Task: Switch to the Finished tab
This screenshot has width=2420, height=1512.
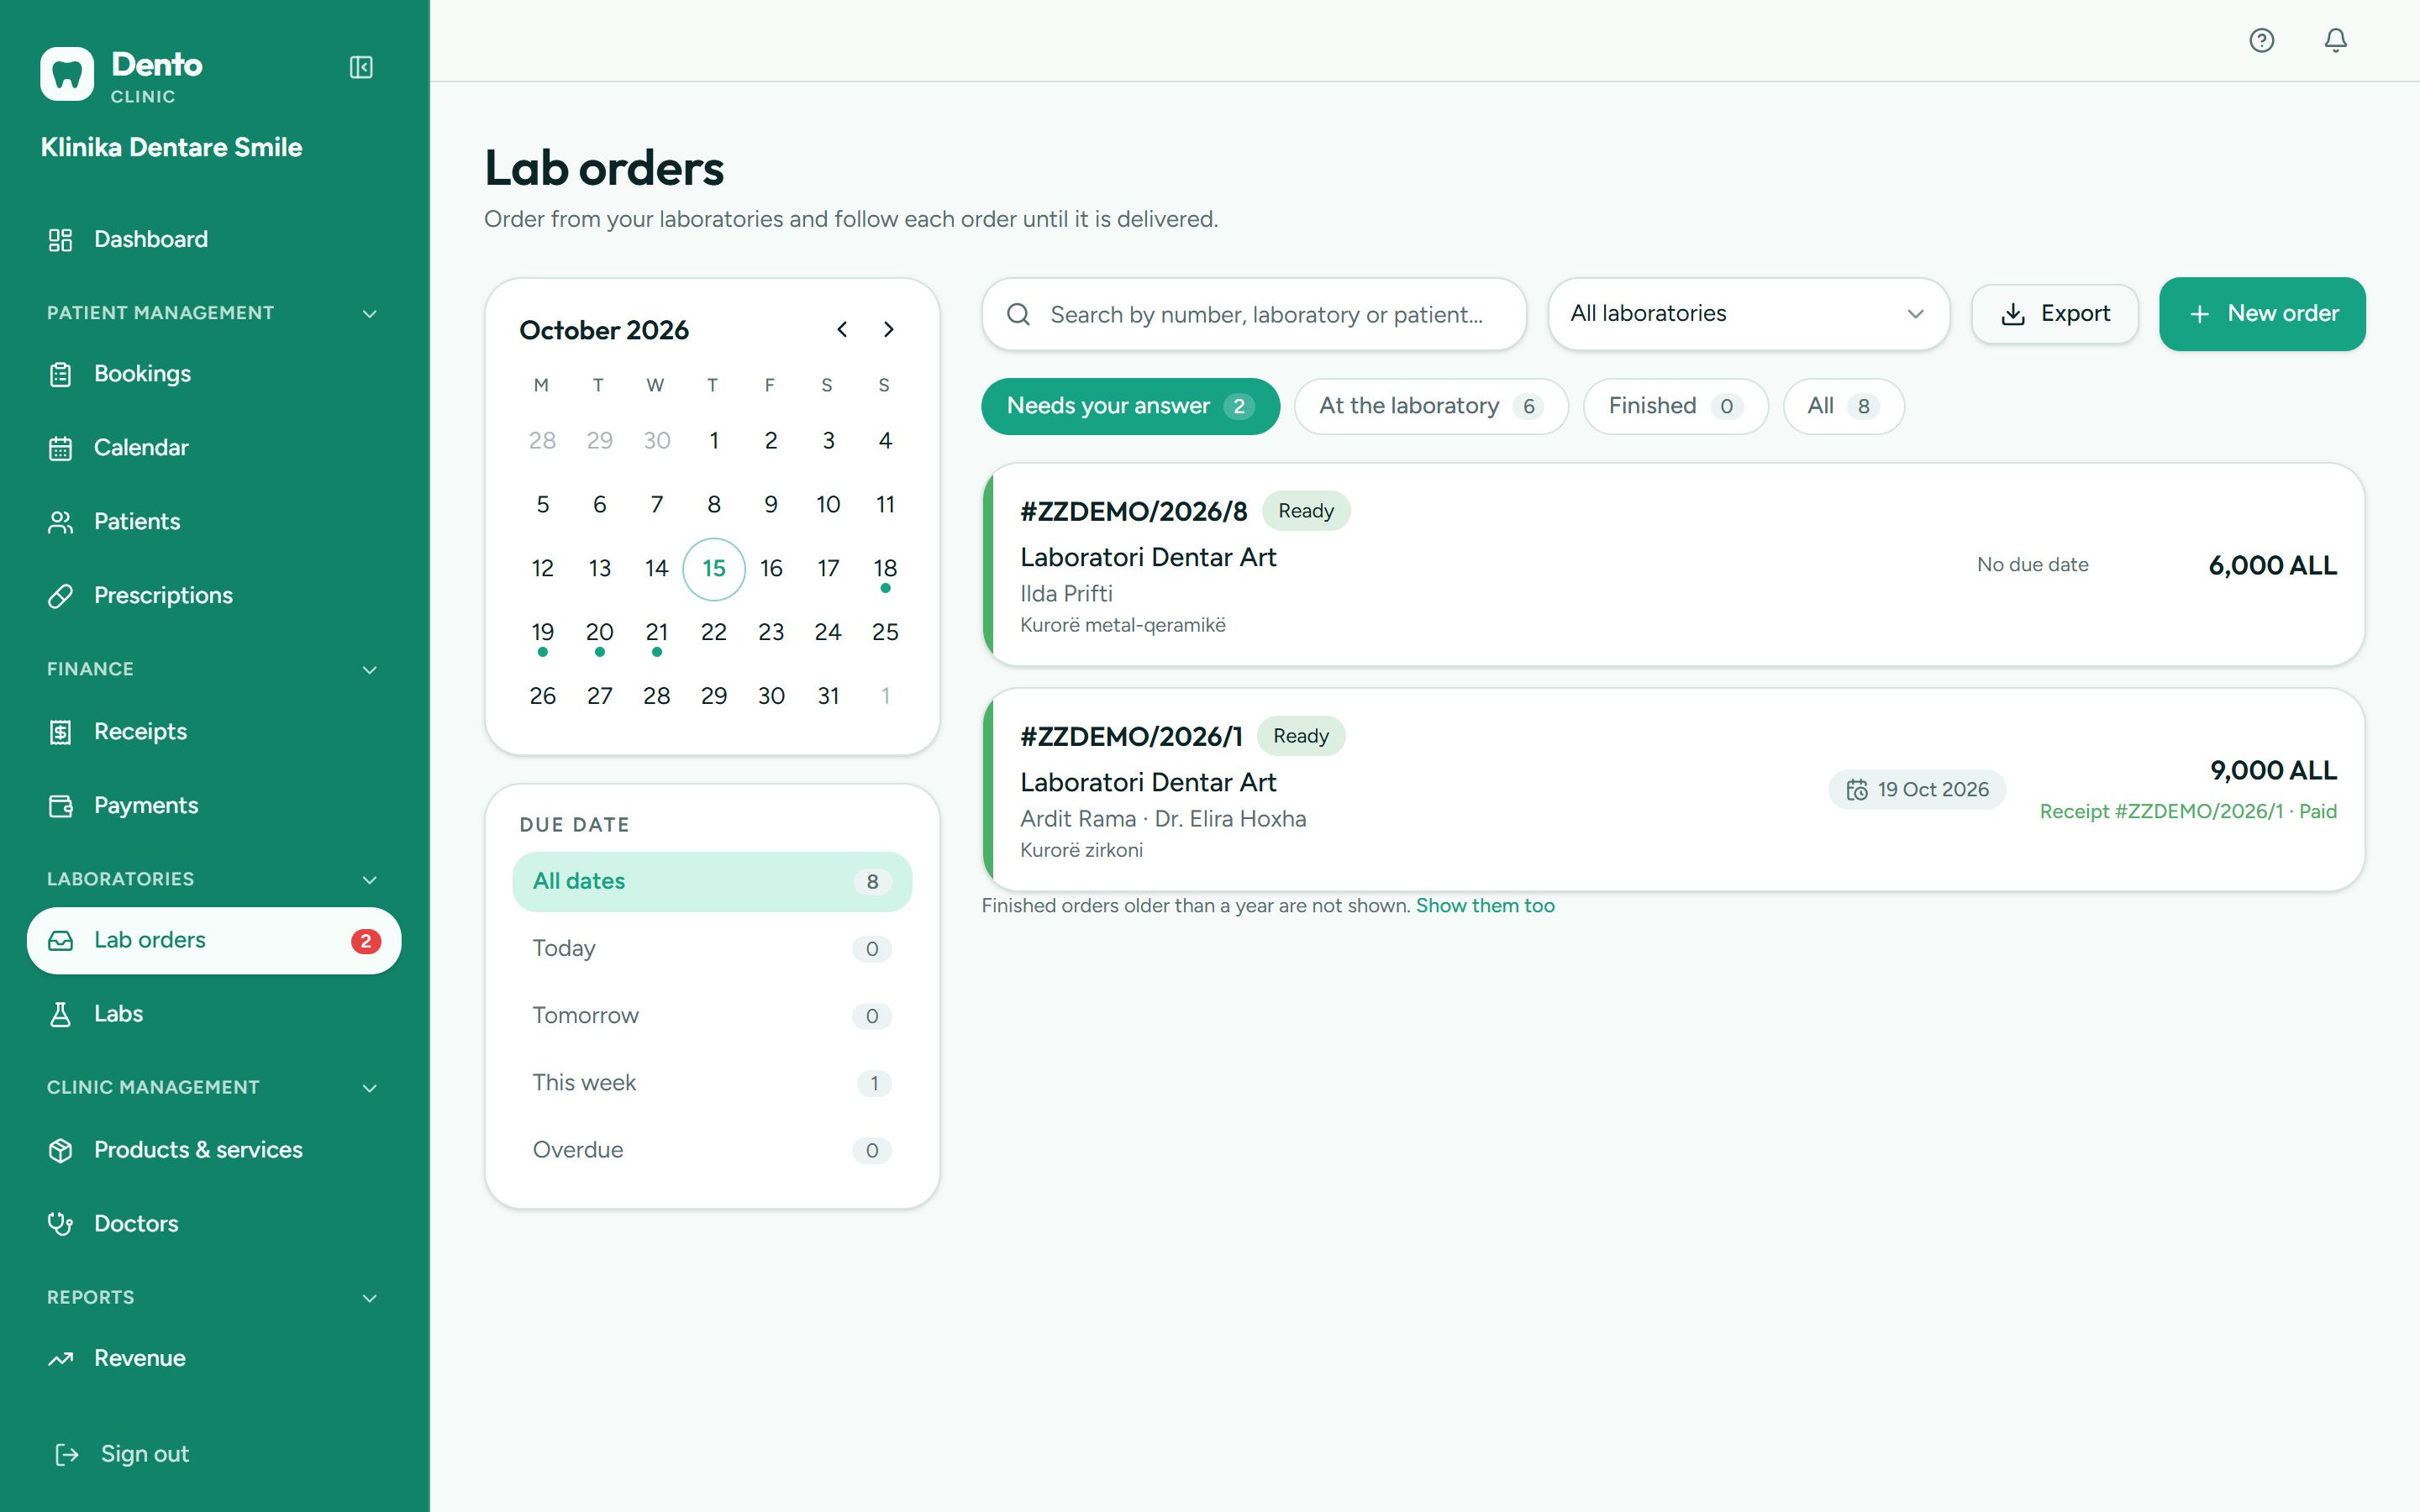Action: [x=1675, y=406]
